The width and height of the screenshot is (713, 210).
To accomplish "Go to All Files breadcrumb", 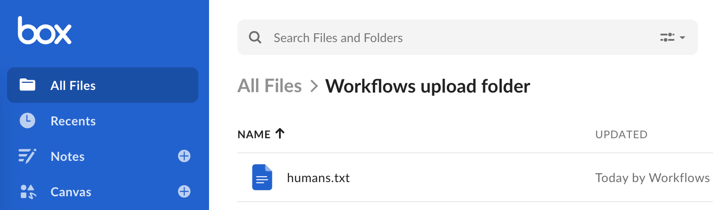I will [x=270, y=86].
